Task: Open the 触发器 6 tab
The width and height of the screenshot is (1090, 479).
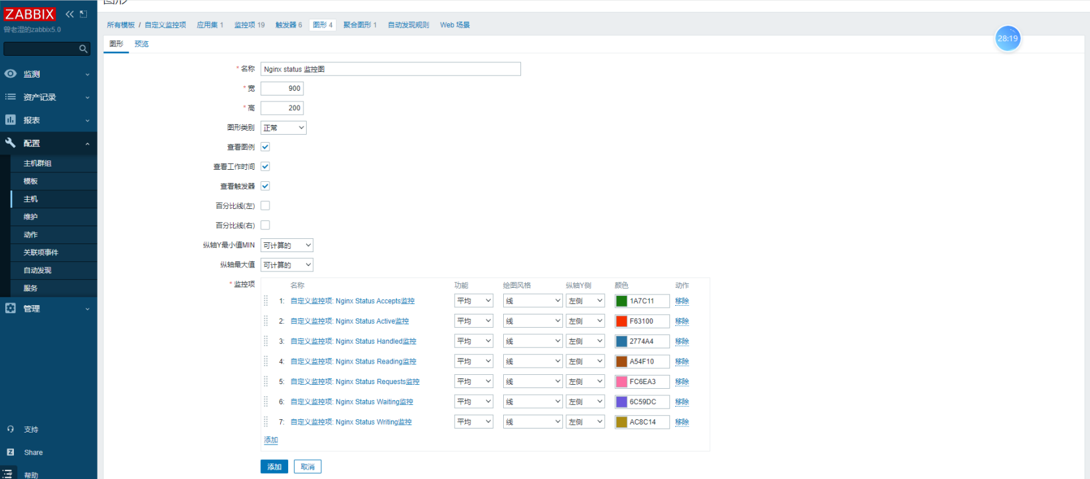Action: point(289,25)
